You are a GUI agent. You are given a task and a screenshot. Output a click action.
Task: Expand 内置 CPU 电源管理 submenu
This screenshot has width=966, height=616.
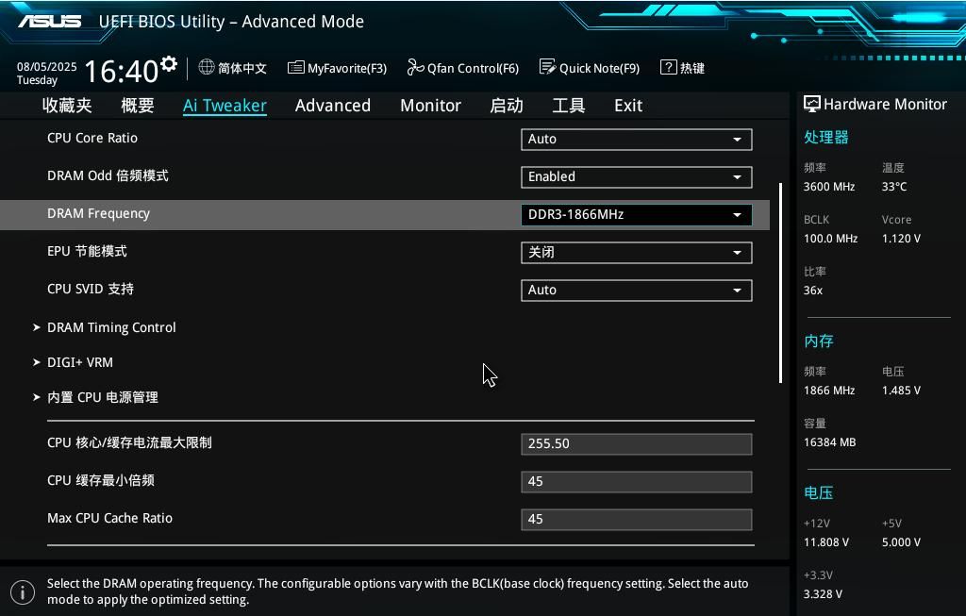[x=103, y=397]
